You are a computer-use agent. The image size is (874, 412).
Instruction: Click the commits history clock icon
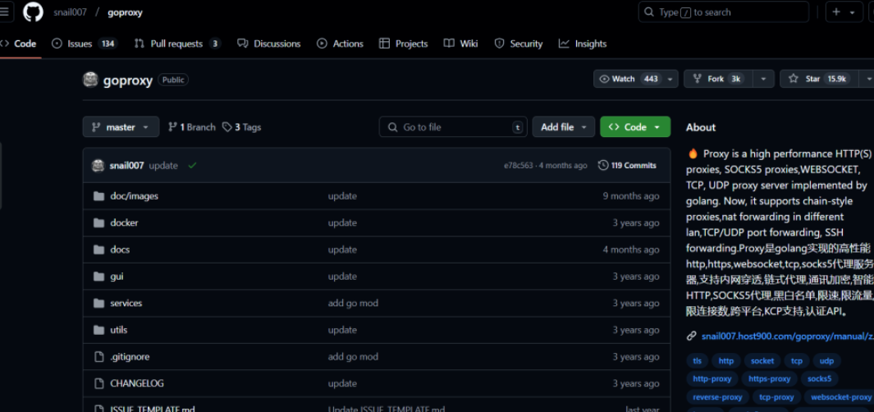click(603, 166)
